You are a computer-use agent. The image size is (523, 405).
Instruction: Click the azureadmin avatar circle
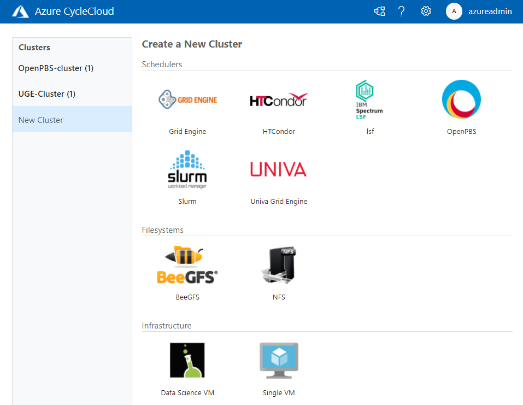click(x=454, y=11)
